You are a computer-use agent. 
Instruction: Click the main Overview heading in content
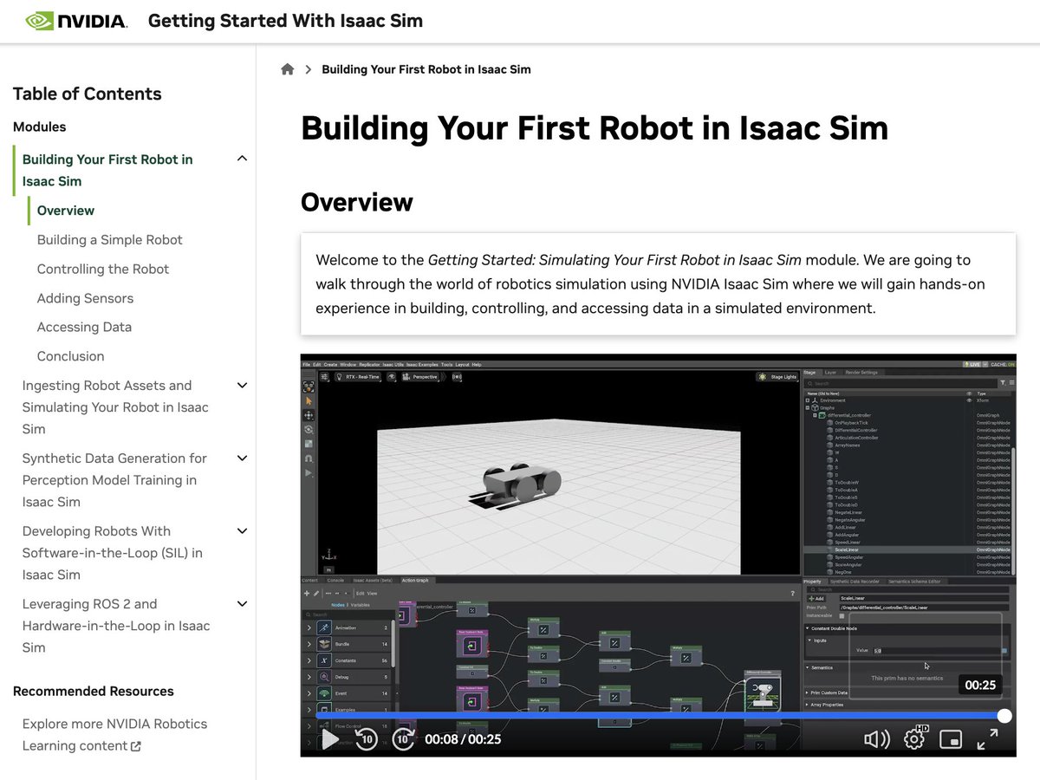coord(357,202)
